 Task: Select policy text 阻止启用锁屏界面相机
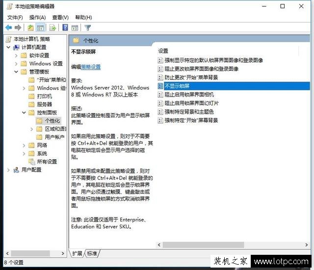189,95
